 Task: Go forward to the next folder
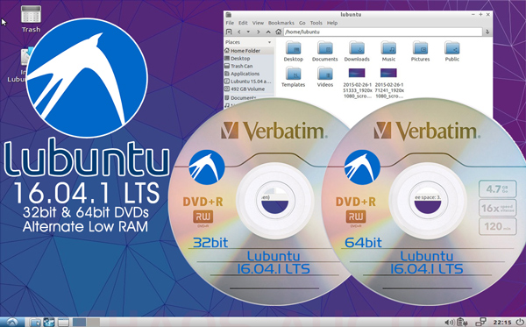[x=259, y=32]
